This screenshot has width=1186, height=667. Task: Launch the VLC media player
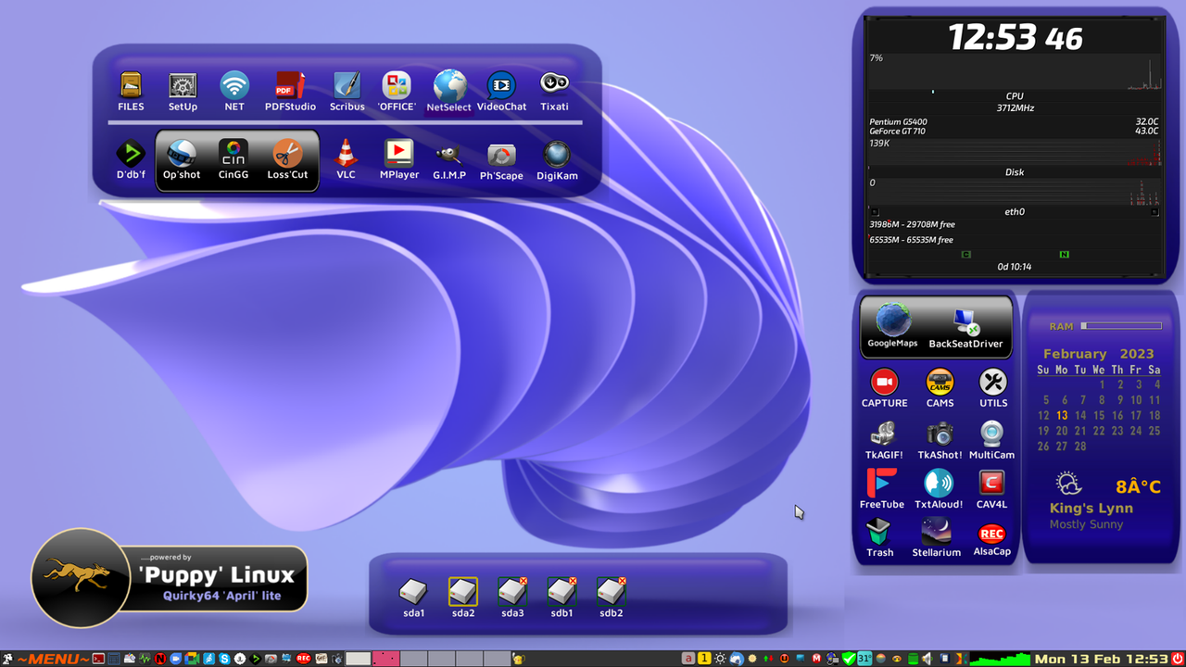point(346,155)
